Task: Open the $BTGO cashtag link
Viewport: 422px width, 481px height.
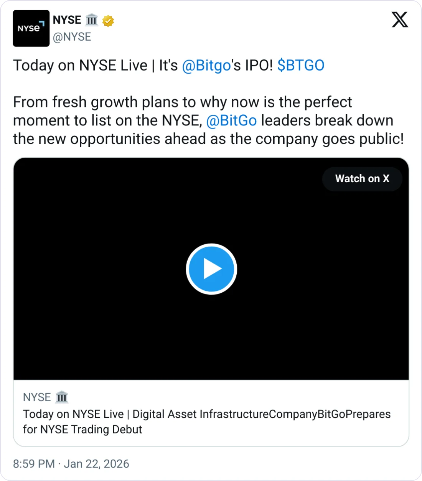Action: (301, 66)
